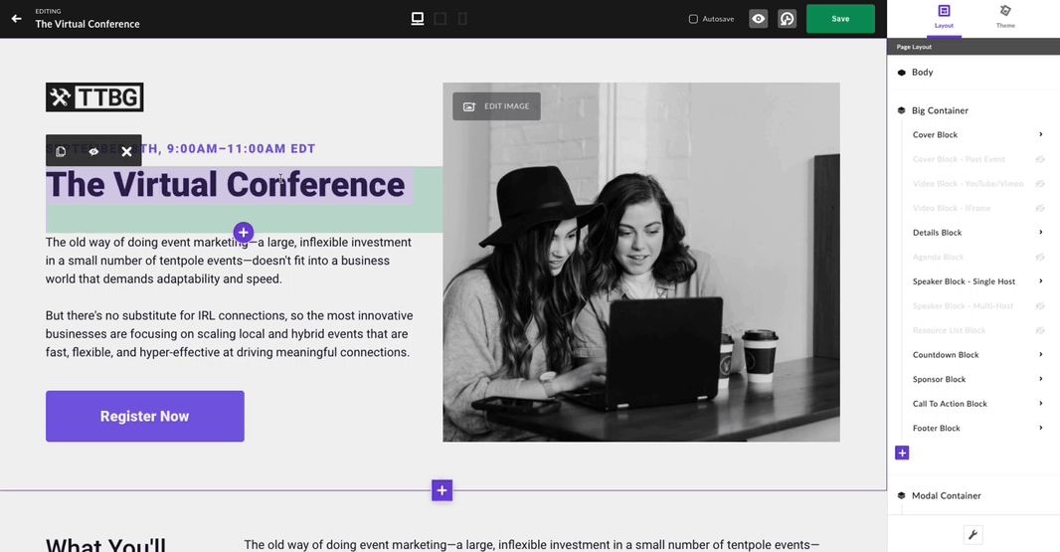Open revision history icon button
Viewport: 1060px width, 552px height.
(787, 19)
